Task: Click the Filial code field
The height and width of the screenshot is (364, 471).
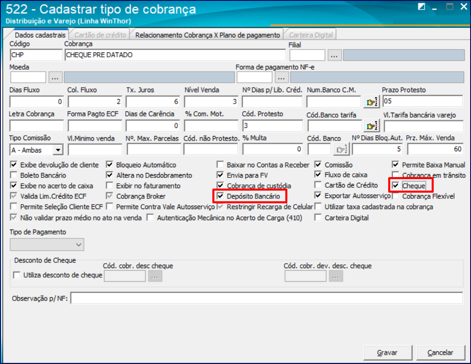Action: (x=307, y=55)
